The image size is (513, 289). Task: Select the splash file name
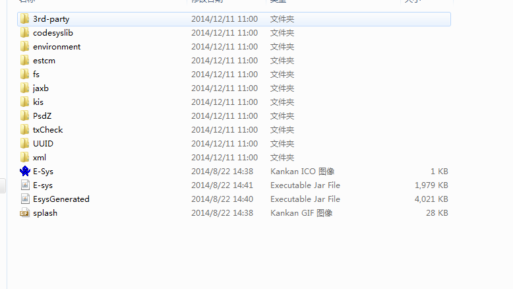pyautogui.click(x=45, y=213)
